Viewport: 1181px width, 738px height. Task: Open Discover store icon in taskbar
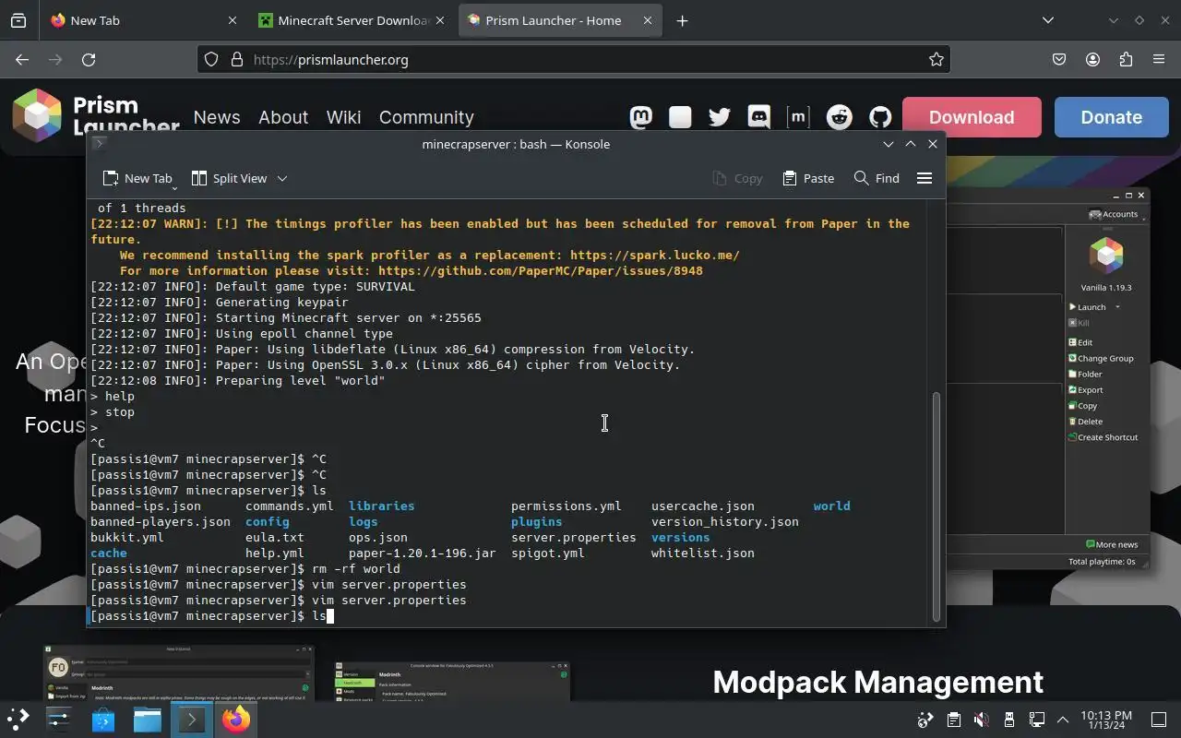point(103,720)
